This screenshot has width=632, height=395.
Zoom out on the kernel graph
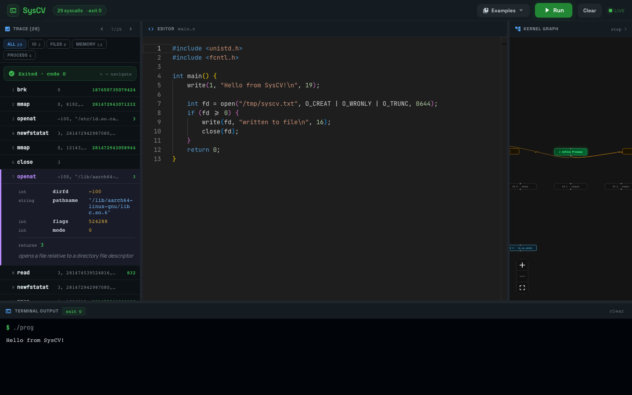click(522, 276)
